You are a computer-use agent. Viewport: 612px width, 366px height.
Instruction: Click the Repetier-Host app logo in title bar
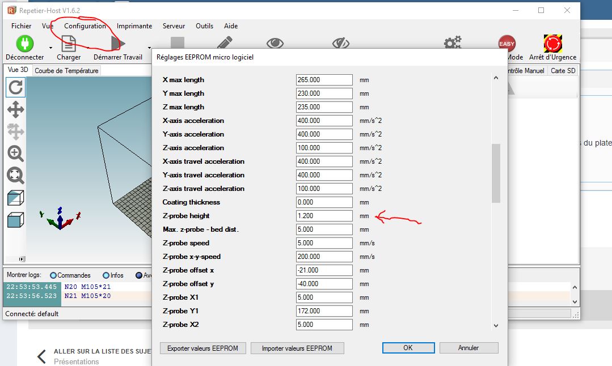coord(12,10)
